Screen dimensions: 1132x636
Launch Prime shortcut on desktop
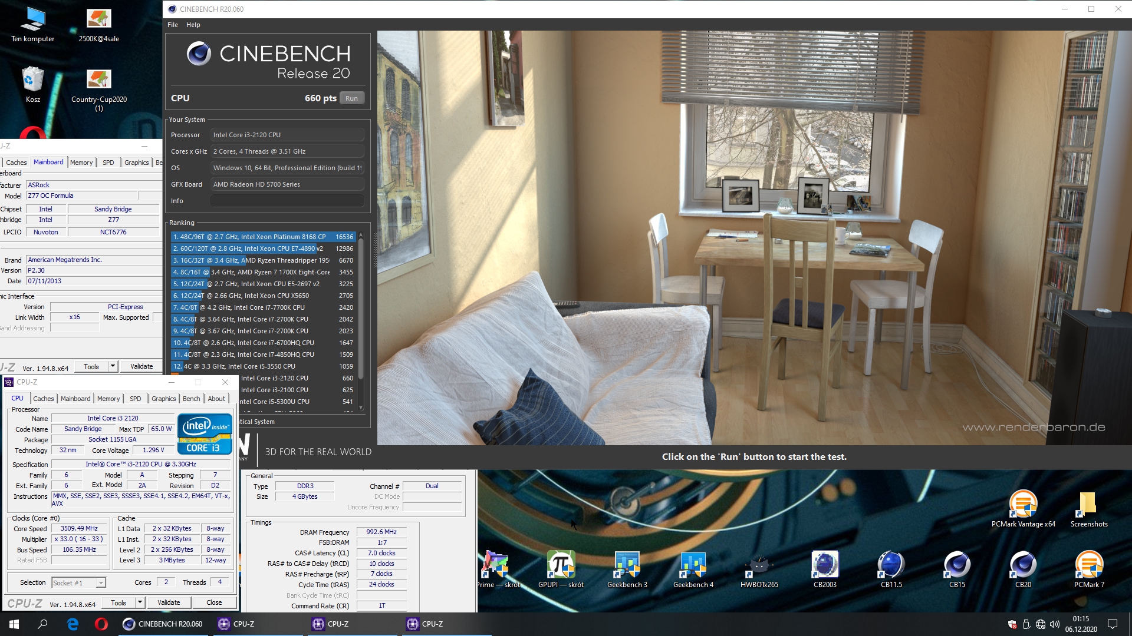[x=498, y=569]
